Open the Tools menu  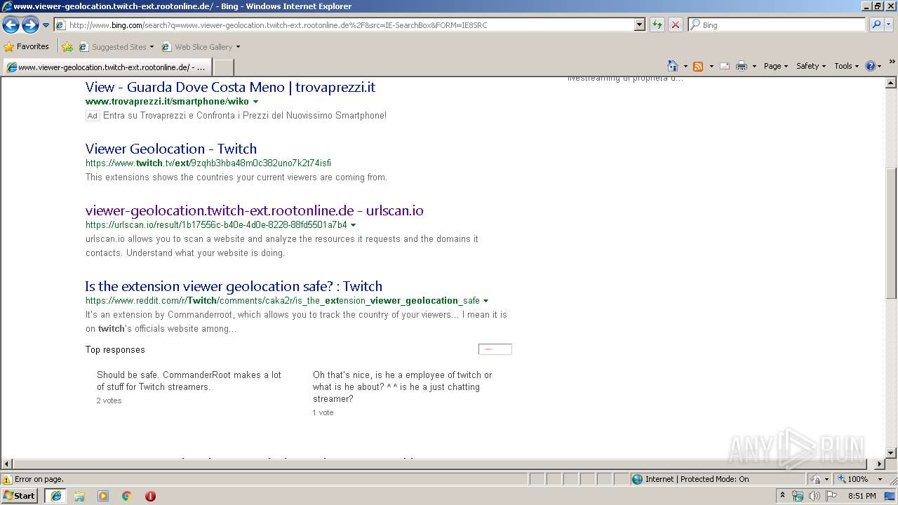pyautogui.click(x=846, y=66)
